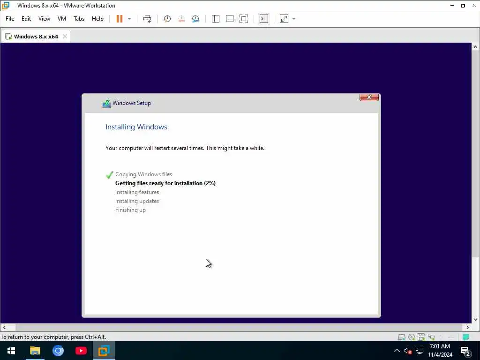Open the Edit menu
The width and height of the screenshot is (480, 360).
point(26,19)
